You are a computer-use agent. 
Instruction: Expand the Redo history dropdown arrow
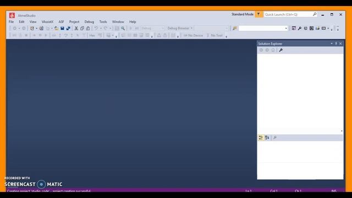pos(110,28)
